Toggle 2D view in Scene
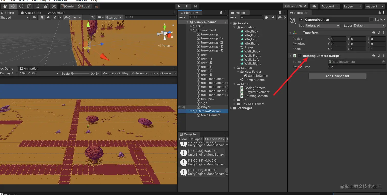 (34, 17)
